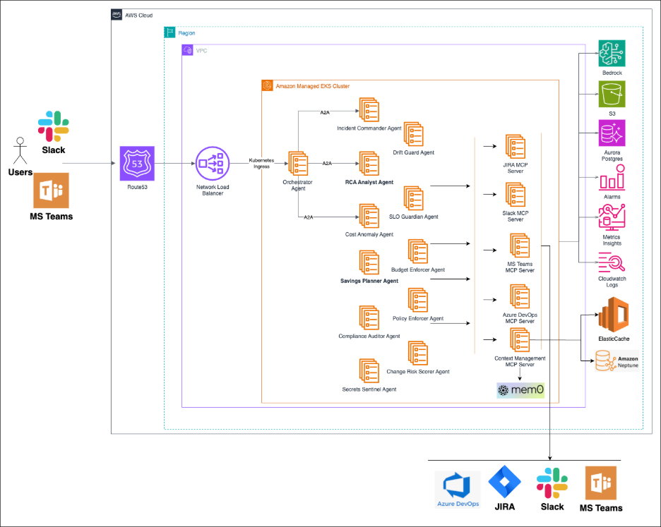Click the Cloudwatch Logs icon

[612, 262]
